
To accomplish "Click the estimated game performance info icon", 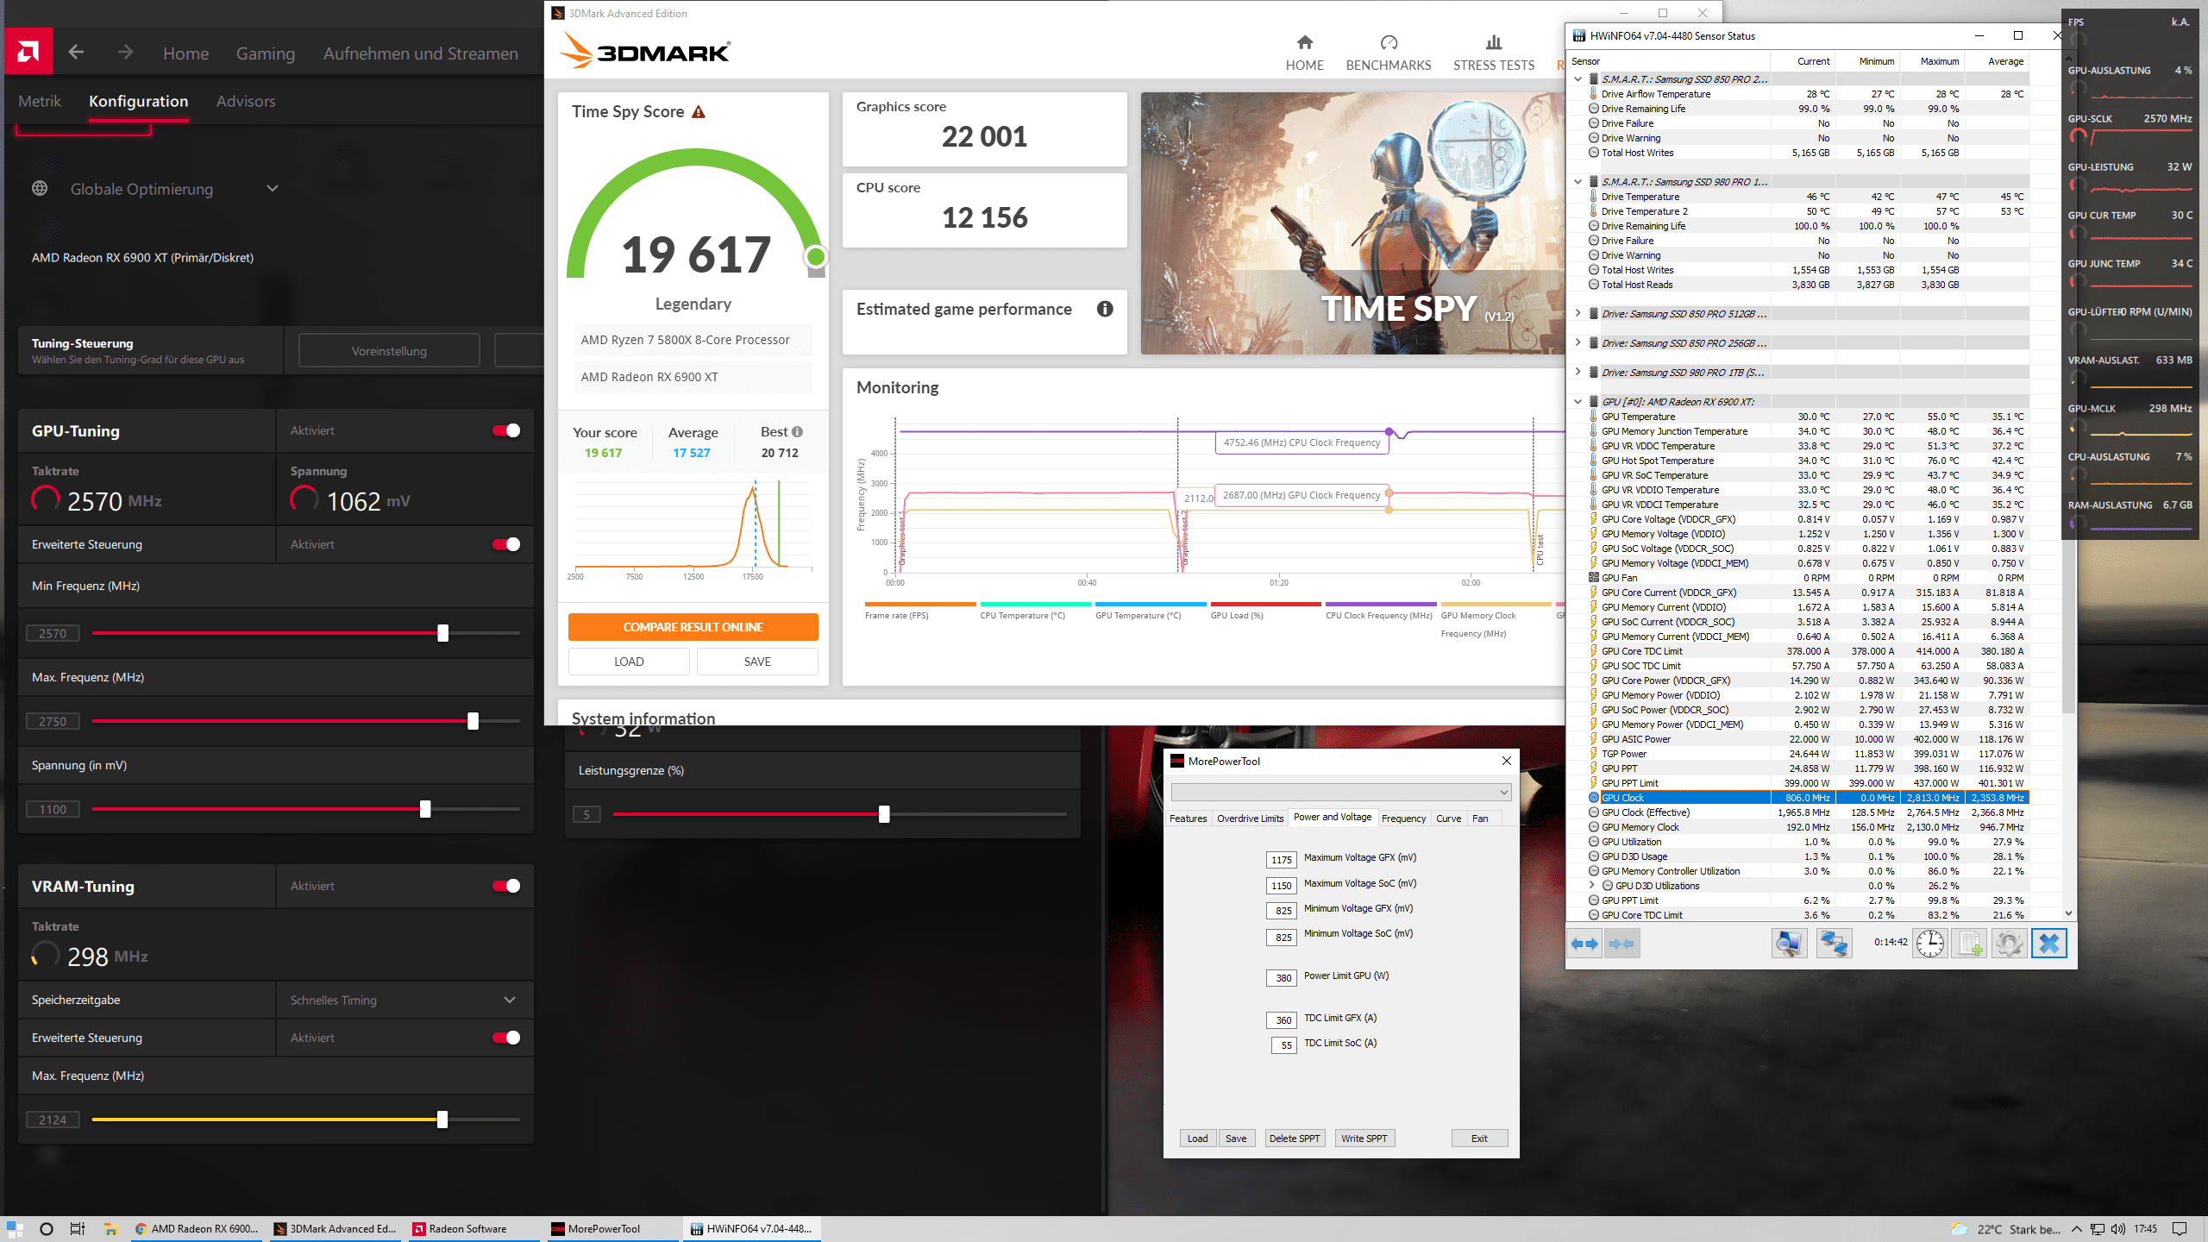I will point(1105,309).
